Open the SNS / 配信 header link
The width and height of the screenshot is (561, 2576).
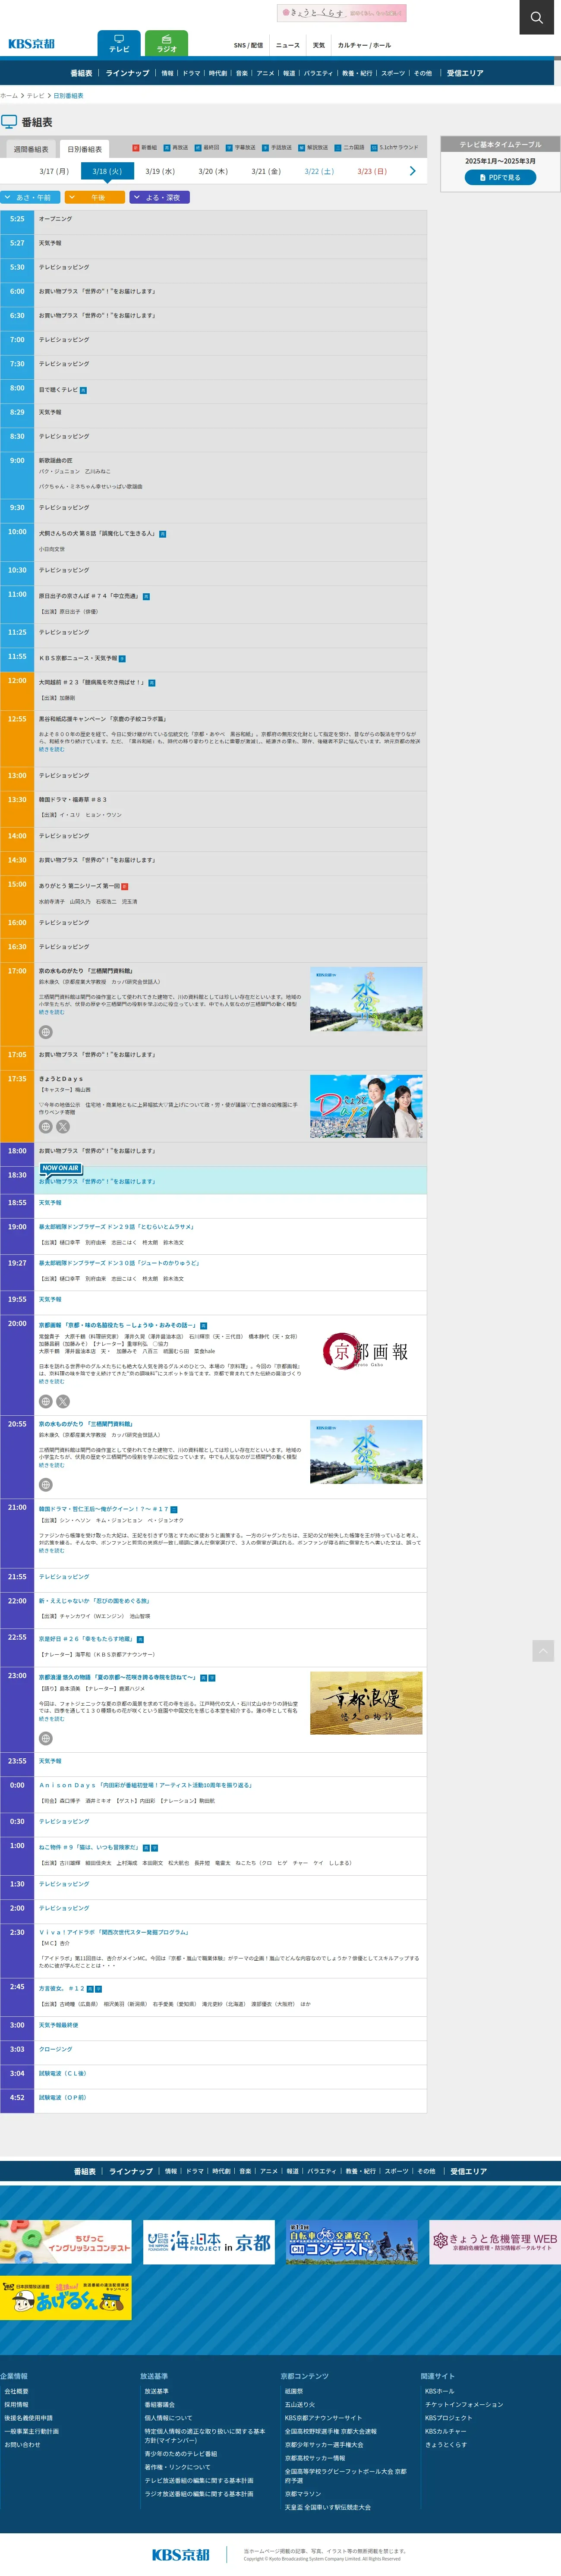[248, 45]
